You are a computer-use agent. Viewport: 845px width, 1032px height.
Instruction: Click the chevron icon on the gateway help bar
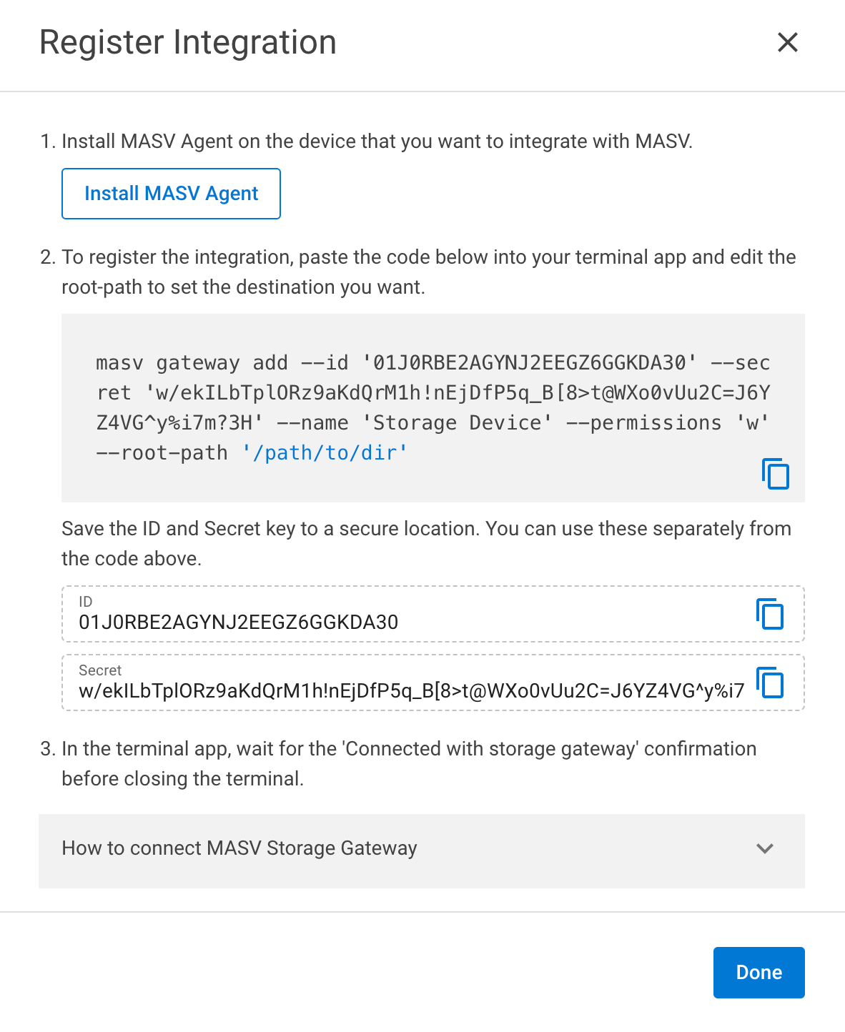point(764,850)
